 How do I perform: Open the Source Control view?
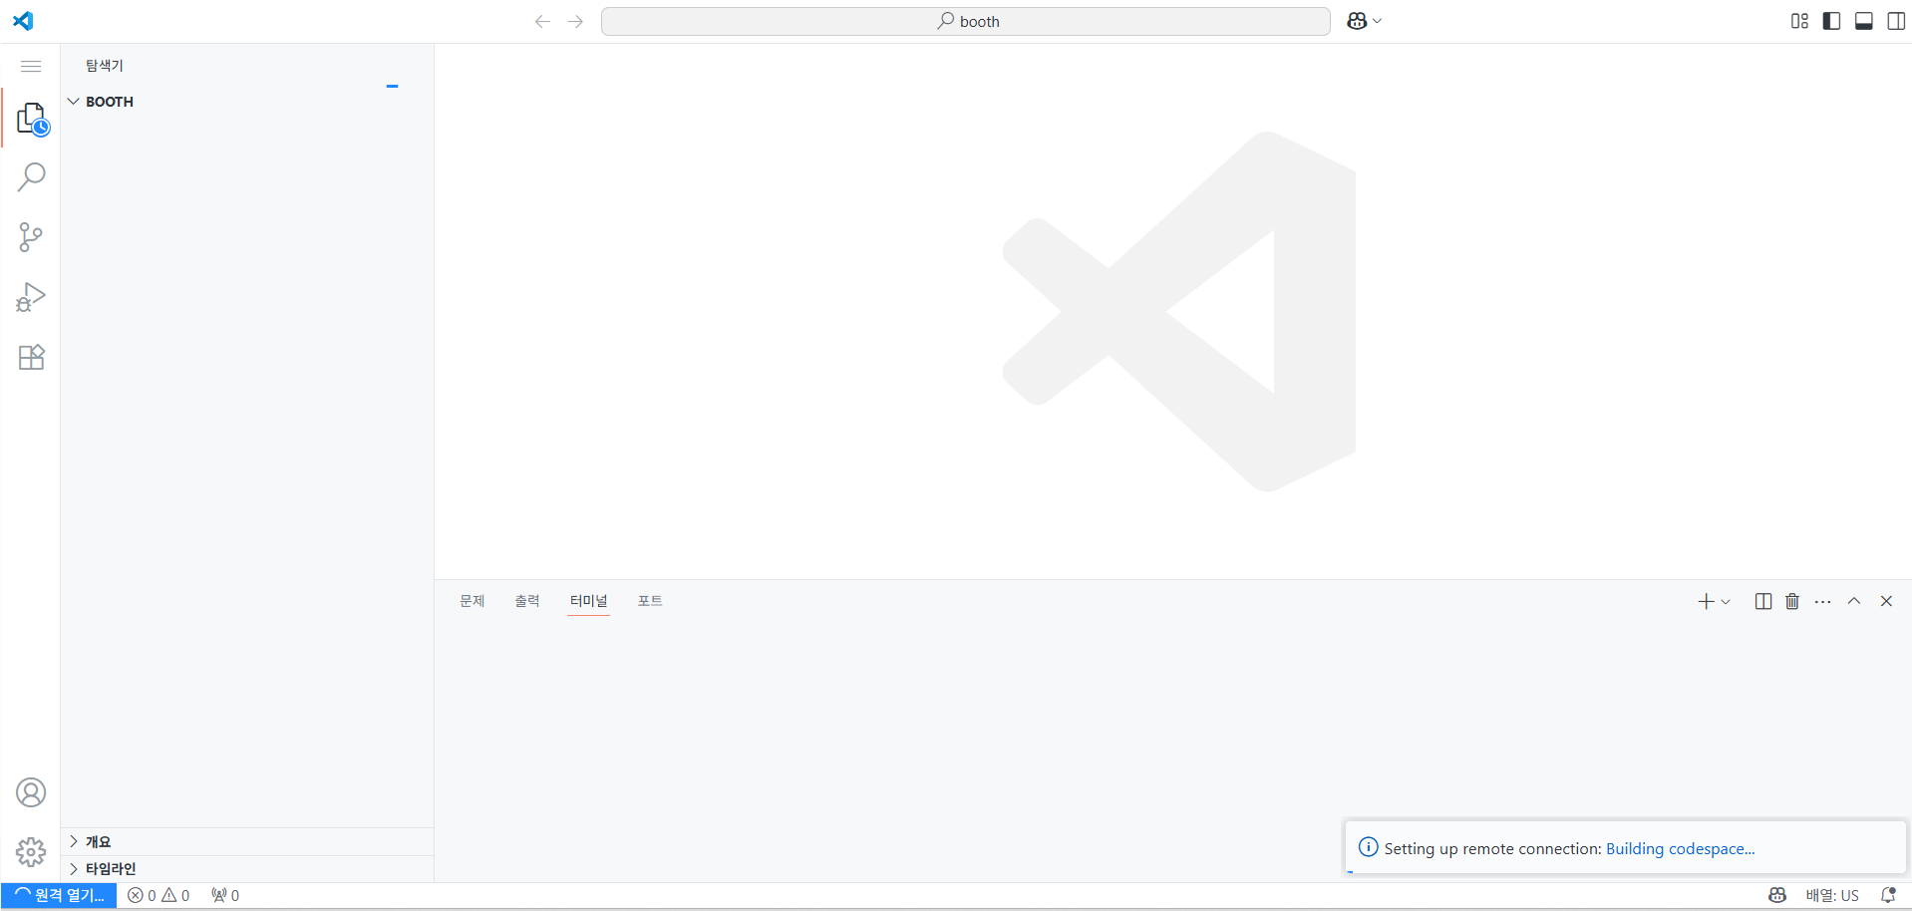(32, 237)
